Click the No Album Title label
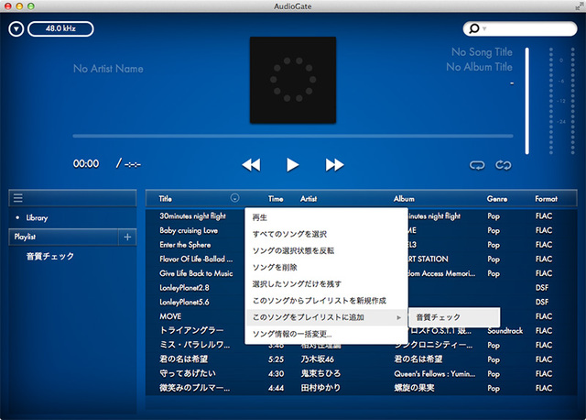Viewport: 586px width, 420px height. tap(479, 67)
